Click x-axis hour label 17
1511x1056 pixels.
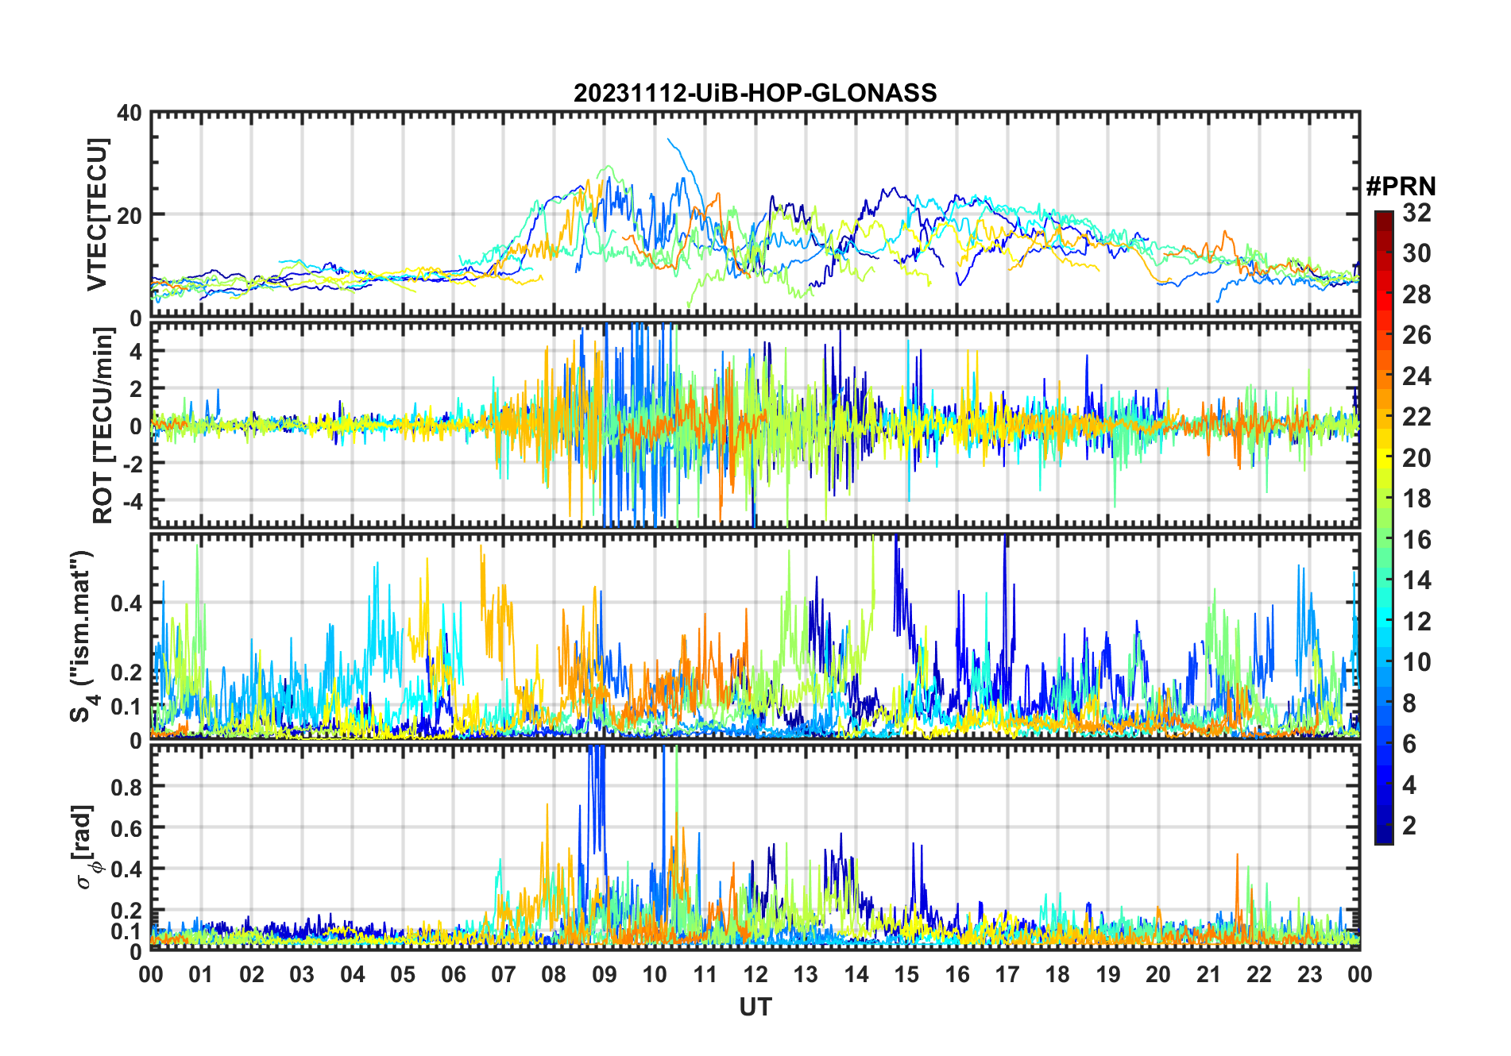click(x=1007, y=975)
